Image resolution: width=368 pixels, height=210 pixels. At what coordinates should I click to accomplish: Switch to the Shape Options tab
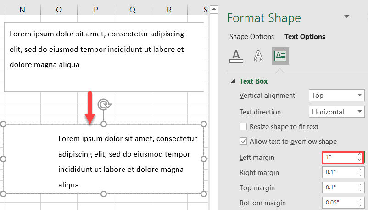pos(251,37)
